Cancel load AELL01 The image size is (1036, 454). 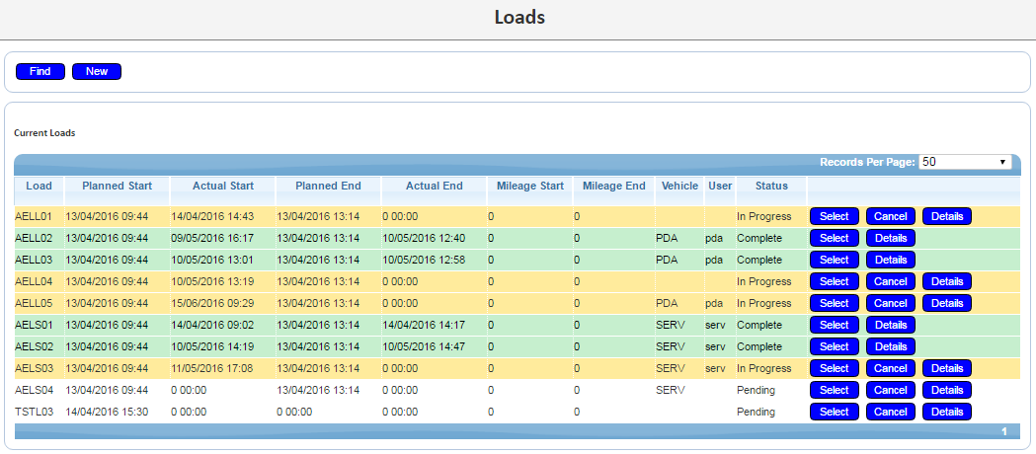coord(891,216)
